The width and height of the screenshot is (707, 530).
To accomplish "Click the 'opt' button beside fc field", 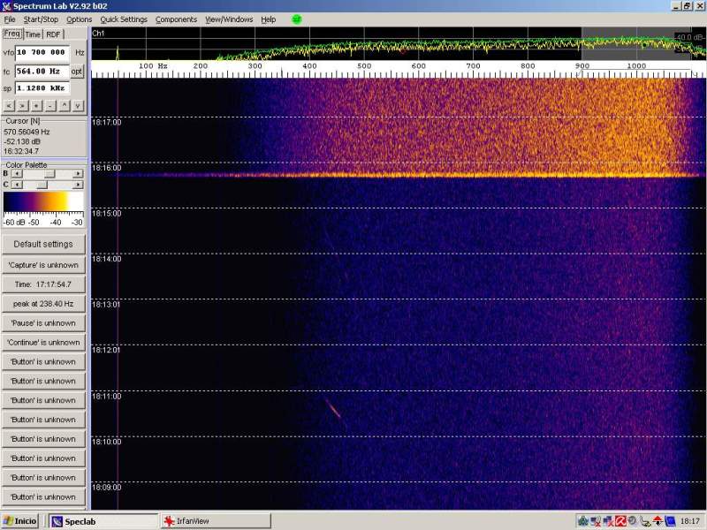I will click(x=78, y=71).
